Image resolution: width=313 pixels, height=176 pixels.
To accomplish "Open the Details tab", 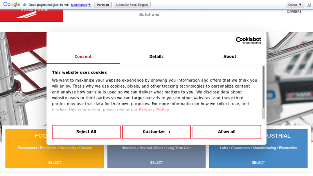I will (x=156, y=57).
